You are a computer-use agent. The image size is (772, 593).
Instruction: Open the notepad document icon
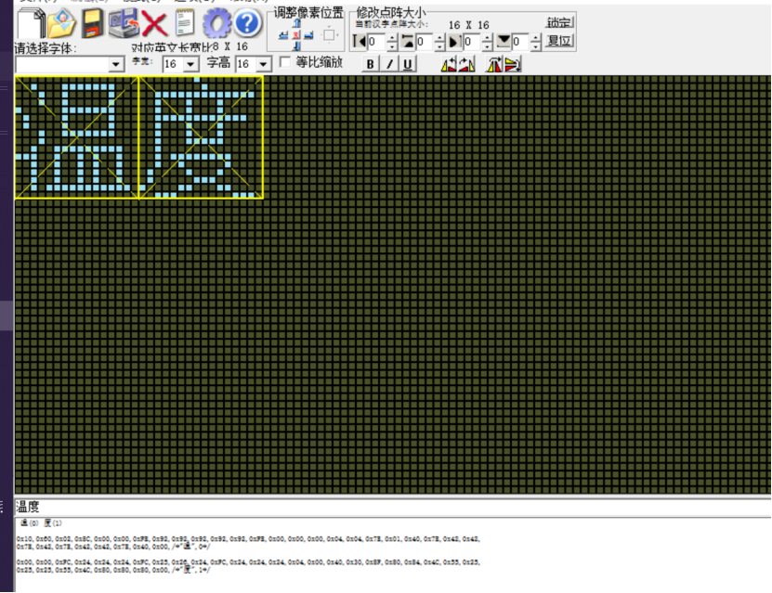tap(185, 23)
